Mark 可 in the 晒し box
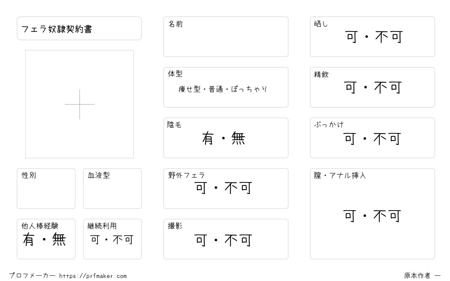 [x=352, y=37]
